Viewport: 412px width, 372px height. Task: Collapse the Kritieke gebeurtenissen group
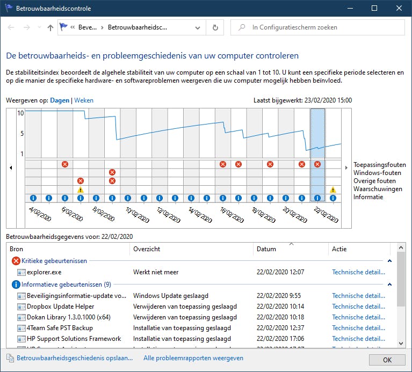[389, 261]
